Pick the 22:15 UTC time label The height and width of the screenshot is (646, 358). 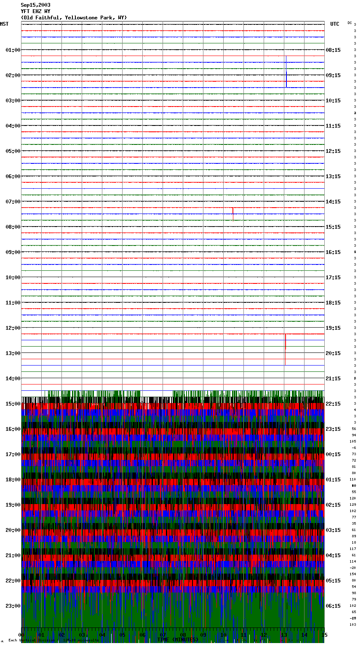click(x=333, y=404)
